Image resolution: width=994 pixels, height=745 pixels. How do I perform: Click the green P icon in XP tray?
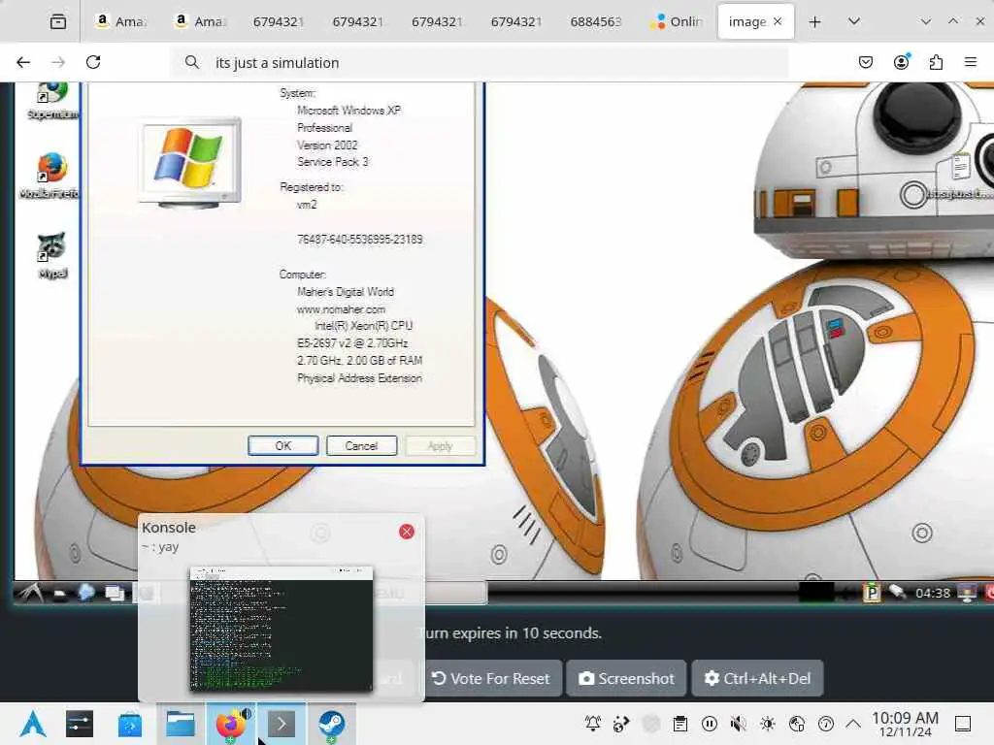point(873,593)
